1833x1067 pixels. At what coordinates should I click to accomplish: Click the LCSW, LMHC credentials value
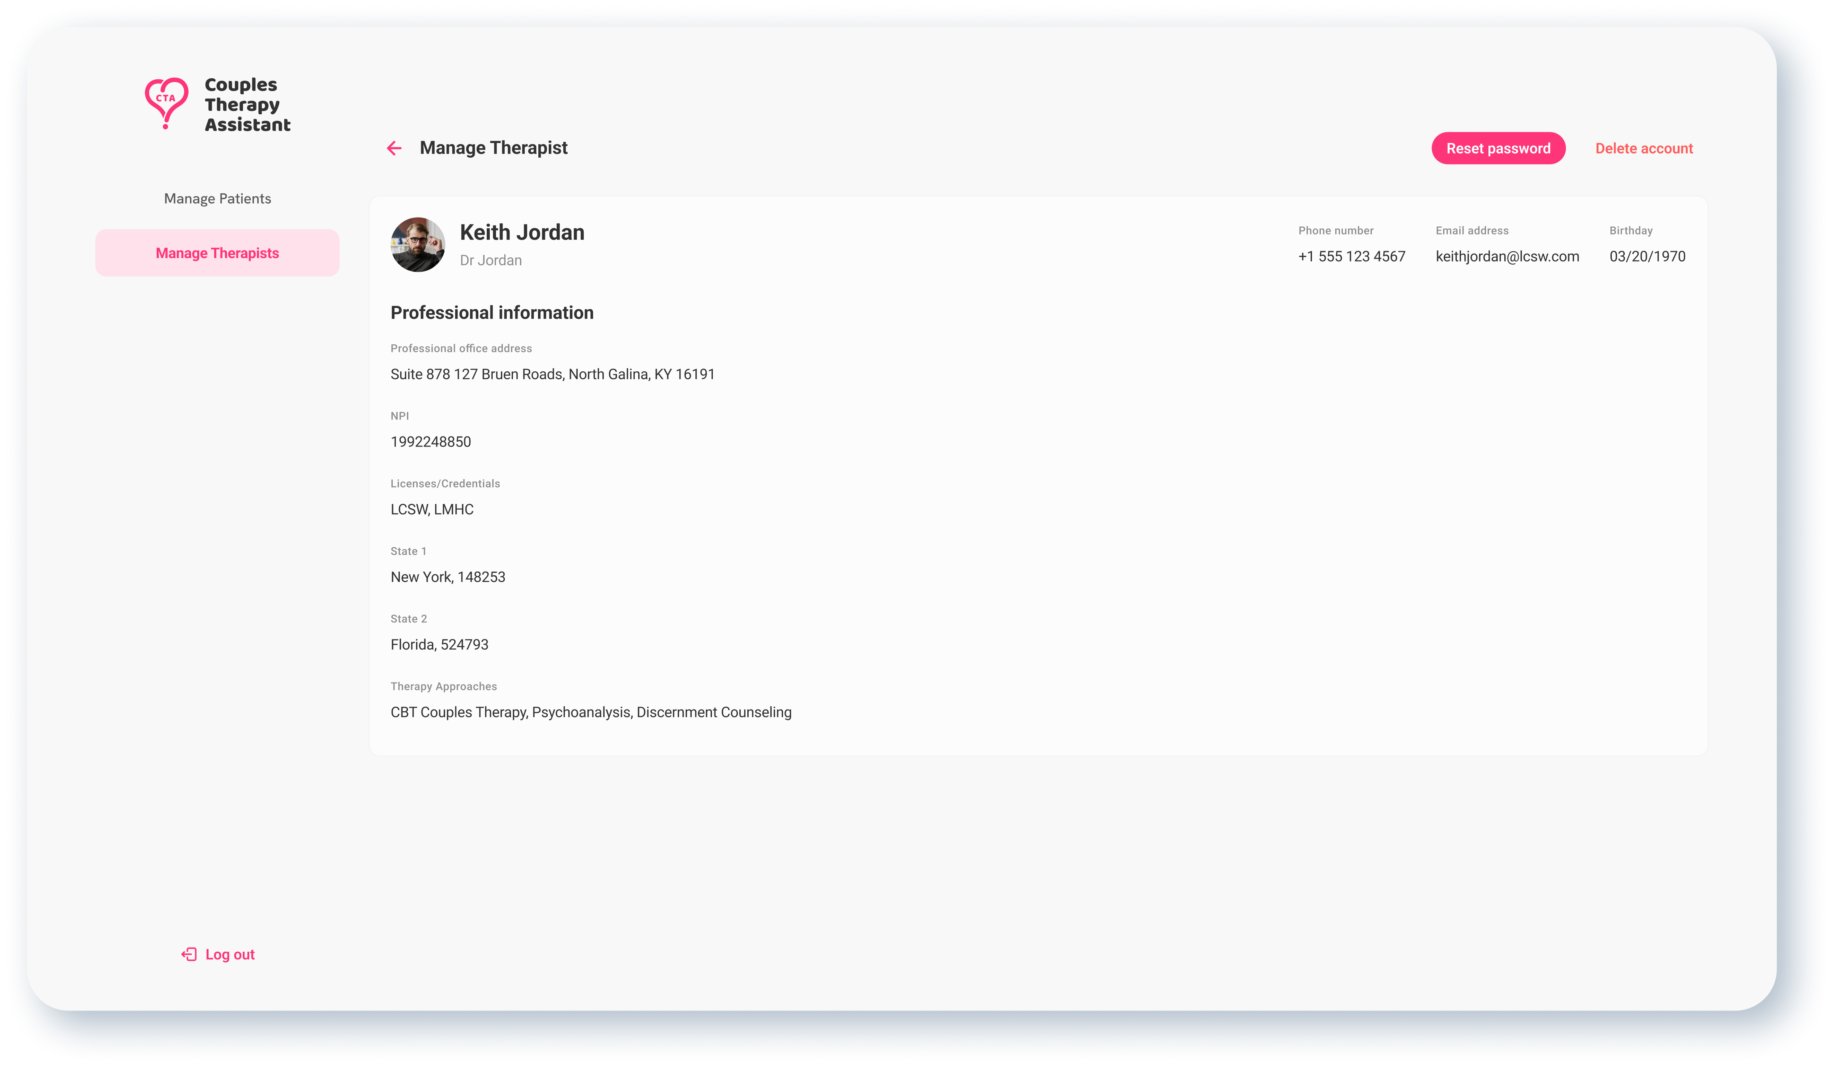432,510
